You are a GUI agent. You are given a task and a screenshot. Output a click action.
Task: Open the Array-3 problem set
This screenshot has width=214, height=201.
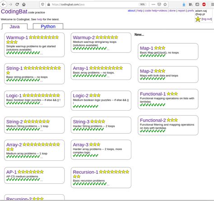pos(80,145)
